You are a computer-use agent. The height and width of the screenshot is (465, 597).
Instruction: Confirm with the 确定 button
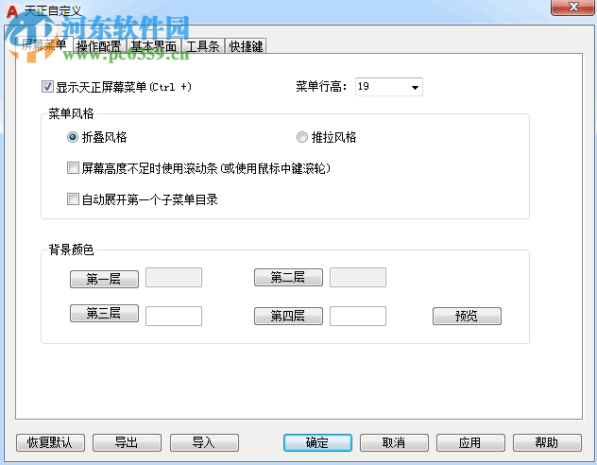[317, 442]
